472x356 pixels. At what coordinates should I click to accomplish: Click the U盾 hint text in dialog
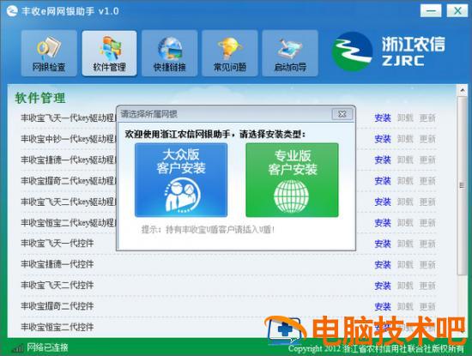(x=208, y=230)
